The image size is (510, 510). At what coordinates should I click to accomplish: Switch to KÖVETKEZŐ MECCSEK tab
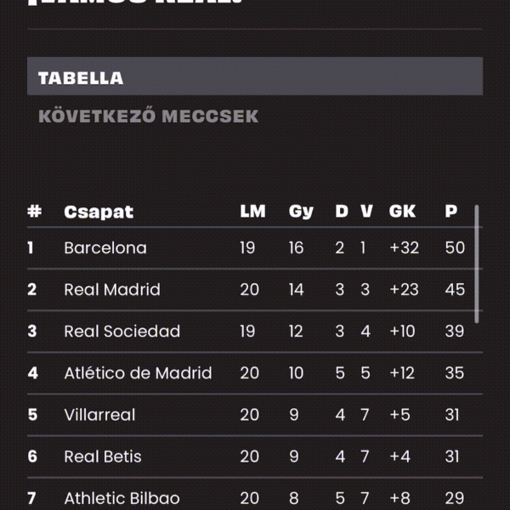coord(148,116)
